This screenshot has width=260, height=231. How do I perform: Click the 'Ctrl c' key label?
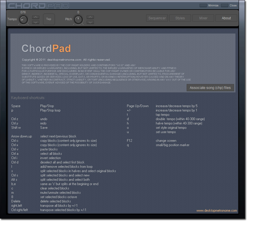coord(15,141)
